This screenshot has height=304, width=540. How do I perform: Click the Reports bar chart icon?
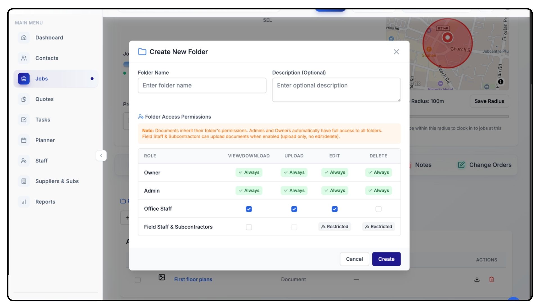pyautogui.click(x=24, y=202)
